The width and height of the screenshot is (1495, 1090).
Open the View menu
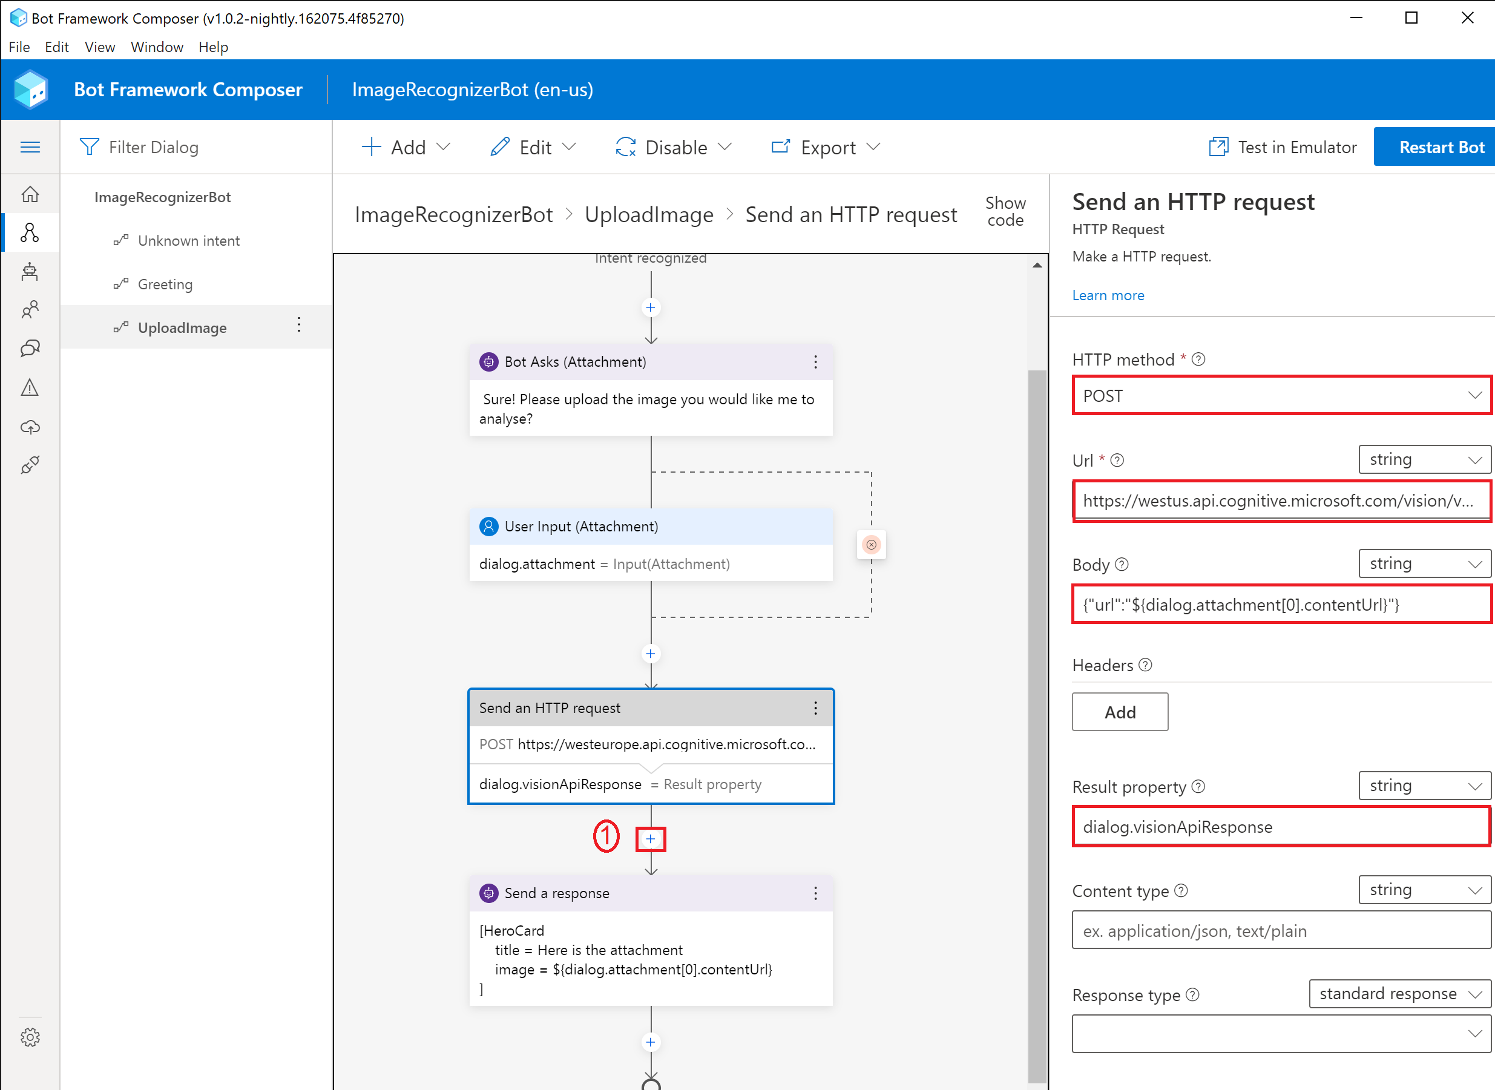tap(100, 47)
